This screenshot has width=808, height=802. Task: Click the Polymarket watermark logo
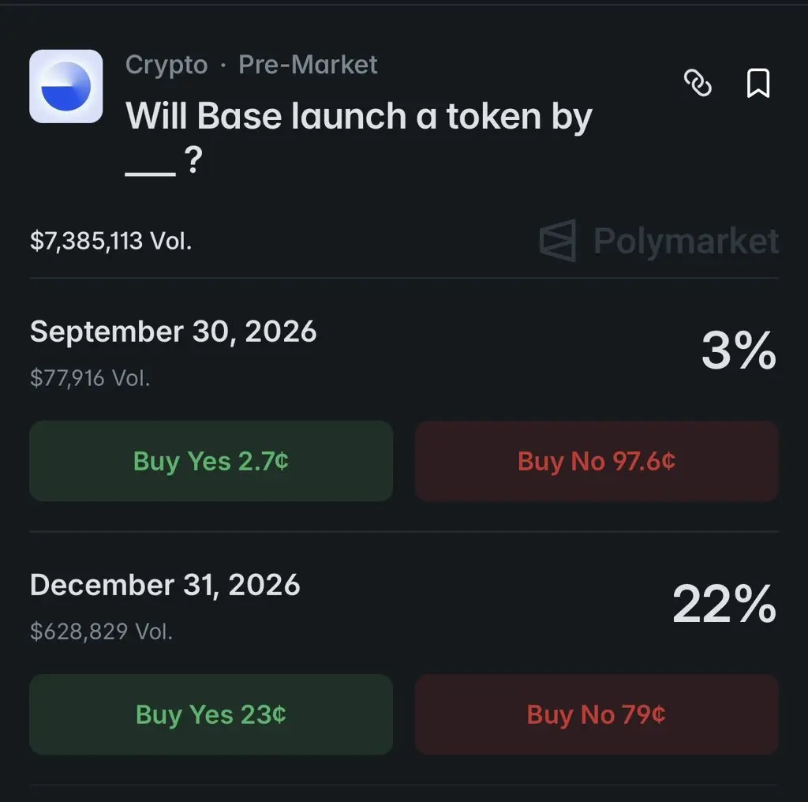click(x=558, y=240)
